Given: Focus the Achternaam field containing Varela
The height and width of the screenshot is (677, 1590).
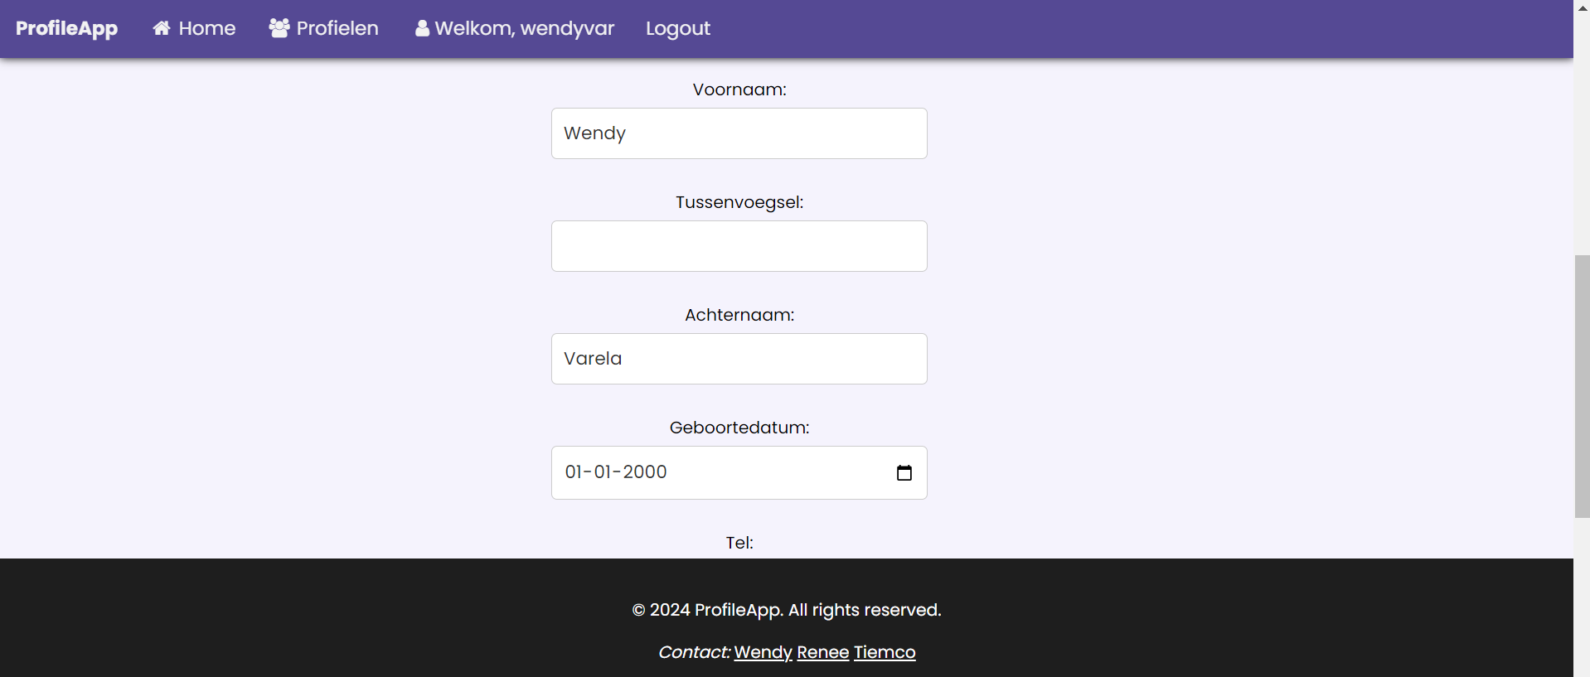Looking at the screenshot, I should pyautogui.click(x=739, y=359).
